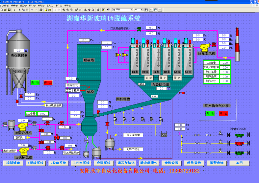Screen dimensions: 259x183
Task: Click the 趋势显示 navigation button
Action: coord(194,163)
